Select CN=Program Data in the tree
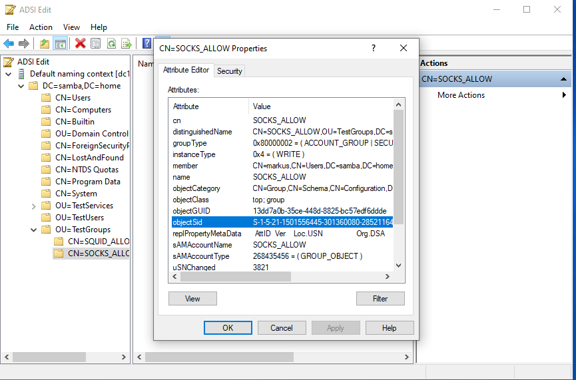The width and height of the screenshot is (576, 380). 88,182
